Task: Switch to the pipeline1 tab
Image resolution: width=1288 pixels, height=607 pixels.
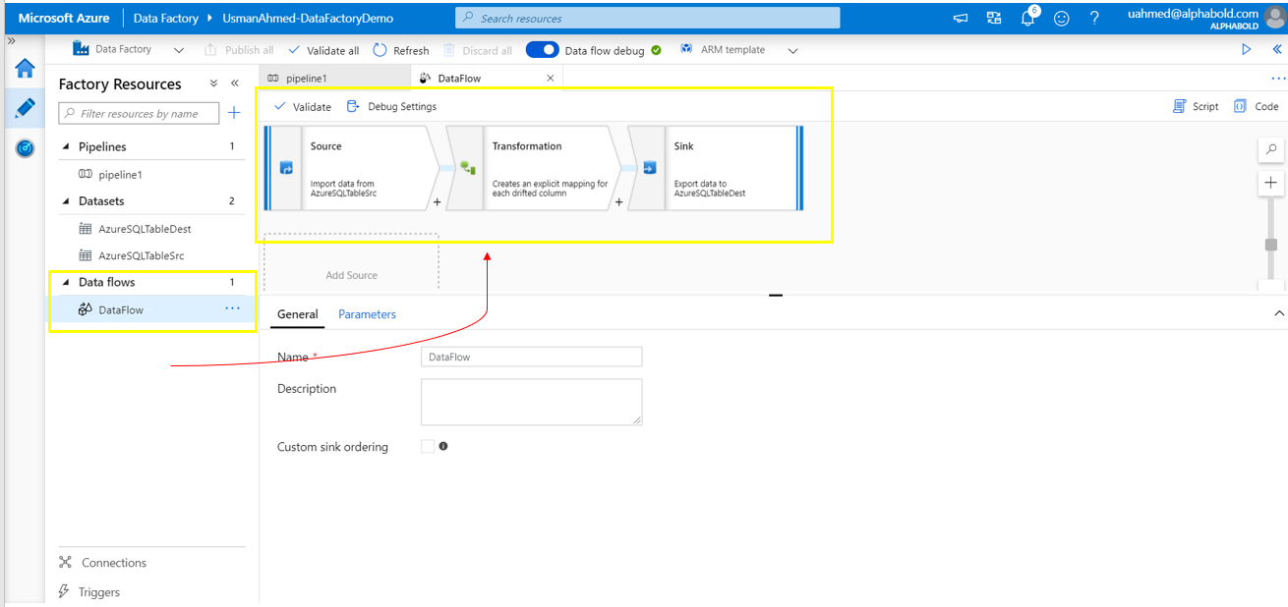Action: [x=306, y=78]
